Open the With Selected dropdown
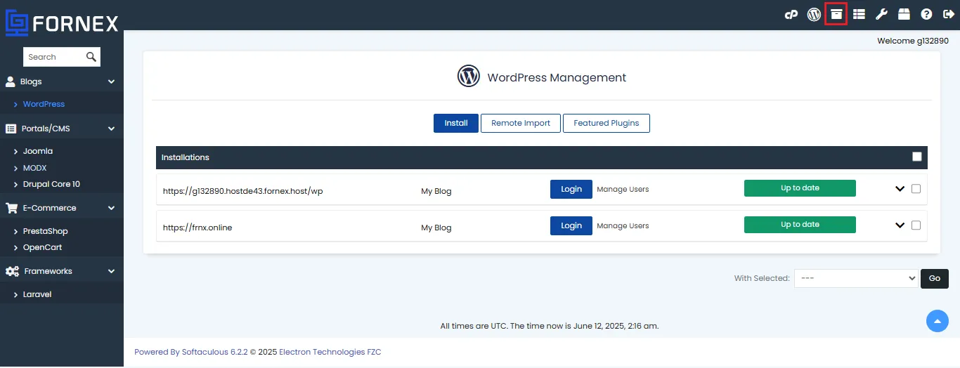 (x=856, y=278)
